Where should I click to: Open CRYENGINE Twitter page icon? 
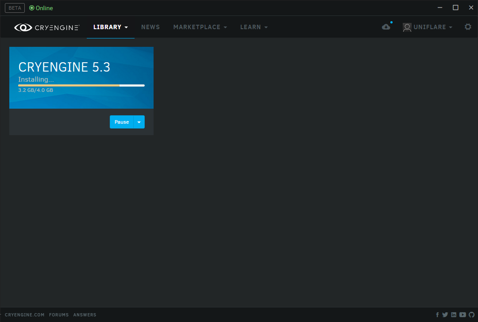(445, 314)
